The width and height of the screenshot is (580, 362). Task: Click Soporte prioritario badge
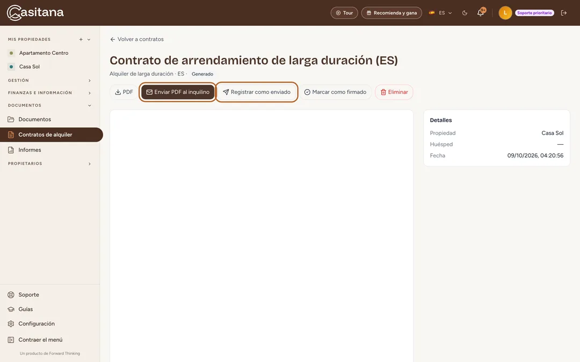(534, 13)
